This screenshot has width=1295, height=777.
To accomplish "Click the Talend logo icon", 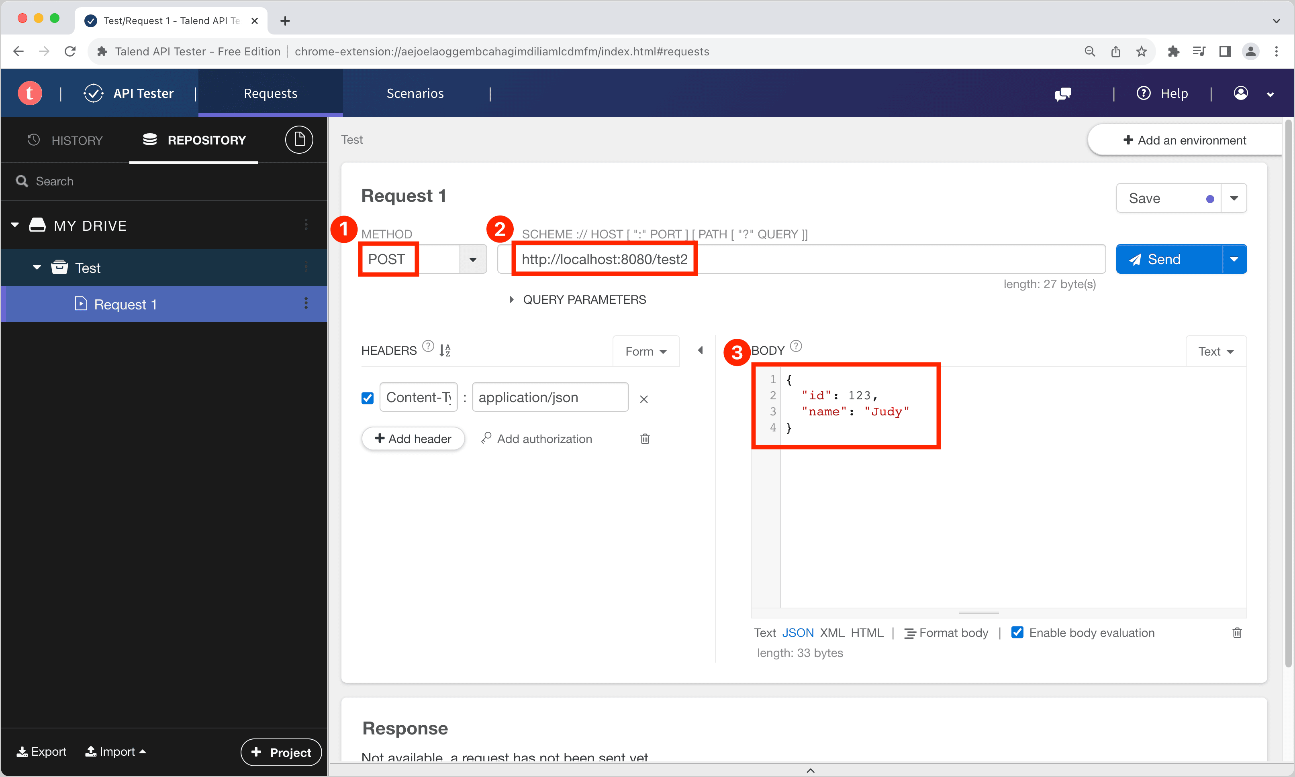I will click(x=30, y=93).
